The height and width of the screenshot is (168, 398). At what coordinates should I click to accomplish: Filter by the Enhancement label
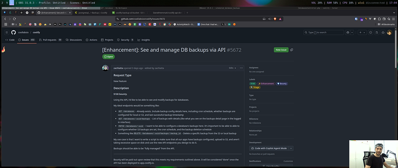266,84
